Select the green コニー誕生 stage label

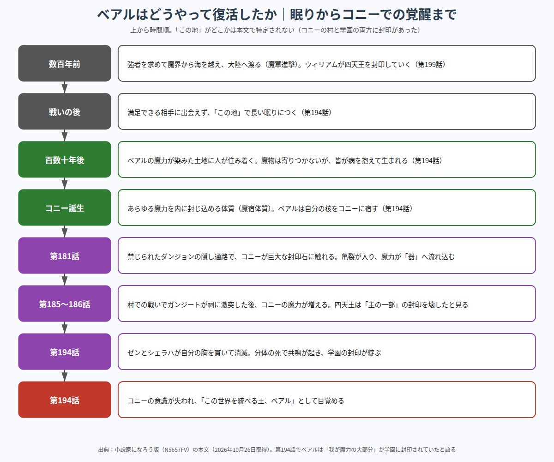coord(65,207)
